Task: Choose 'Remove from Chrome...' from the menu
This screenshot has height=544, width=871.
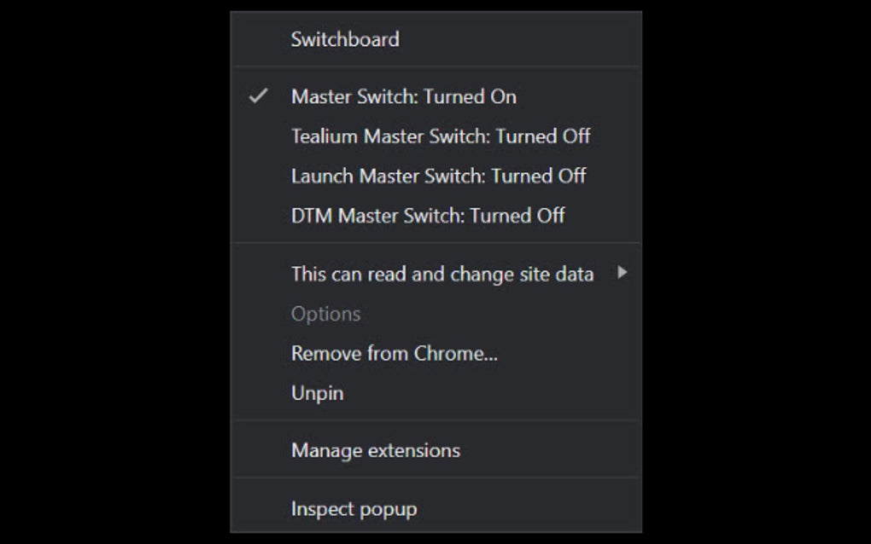Action: [x=395, y=353]
